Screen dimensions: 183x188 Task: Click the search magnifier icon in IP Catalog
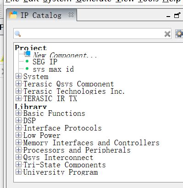pos(18,34)
